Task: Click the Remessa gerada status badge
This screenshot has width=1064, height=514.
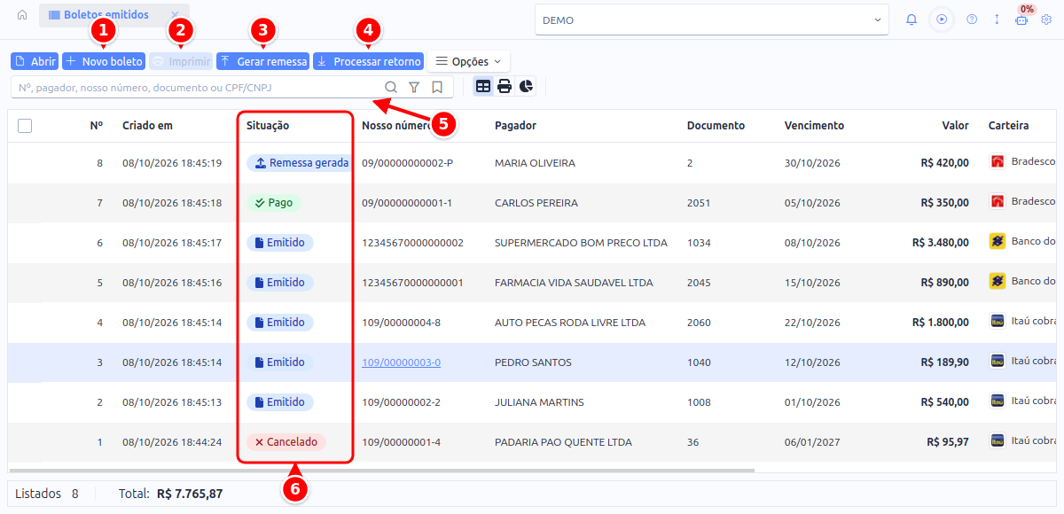Action: point(301,163)
